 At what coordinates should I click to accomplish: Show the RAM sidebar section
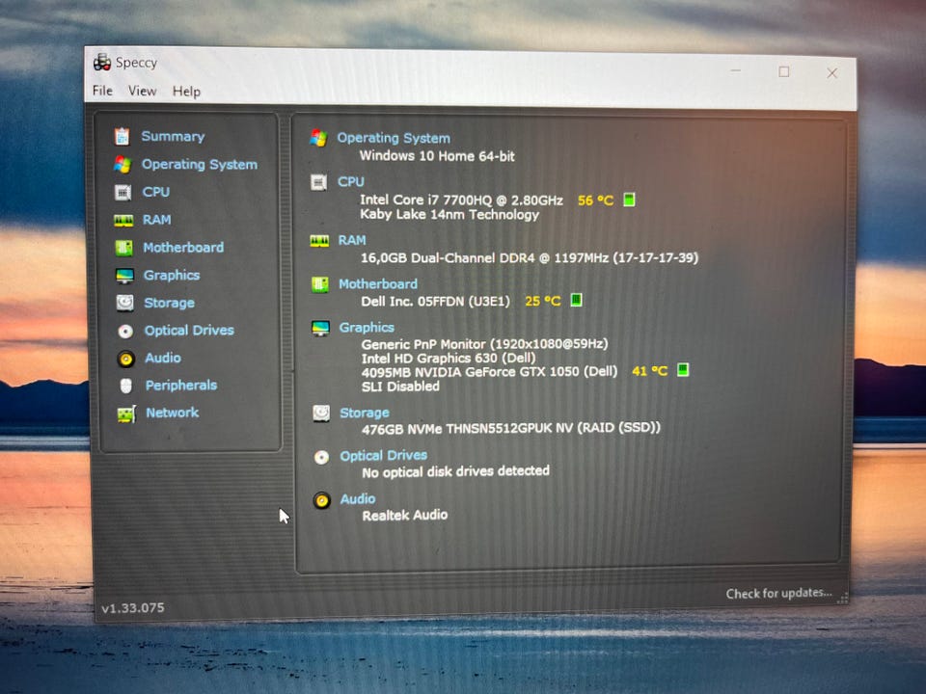157,220
